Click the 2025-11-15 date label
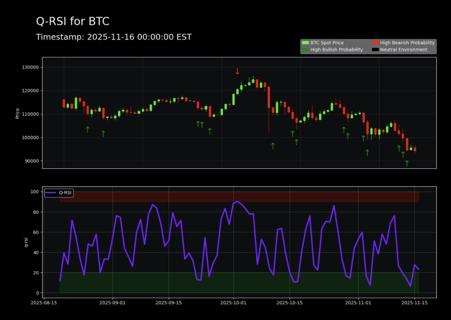The height and width of the screenshot is (320, 451). pyautogui.click(x=414, y=302)
